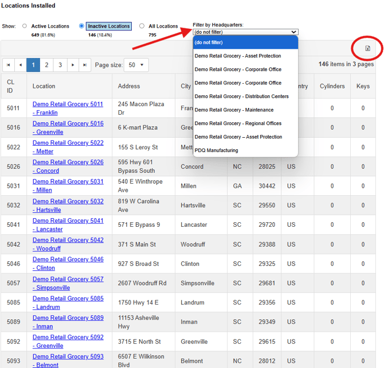Image resolution: width=384 pixels, height=368 pixels.
Task: Go to page 3 of results
Action: pyautogui.click(x=60, y=65)
